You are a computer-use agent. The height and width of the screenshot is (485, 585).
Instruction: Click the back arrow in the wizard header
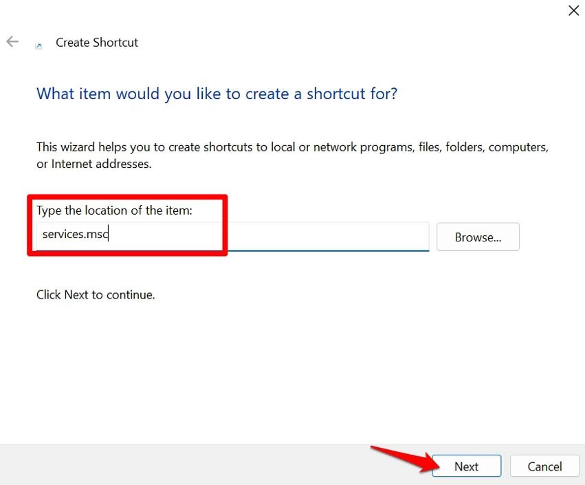pos(12,42)
